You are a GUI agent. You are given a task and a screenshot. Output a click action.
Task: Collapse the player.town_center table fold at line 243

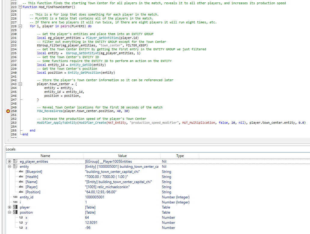20,84
